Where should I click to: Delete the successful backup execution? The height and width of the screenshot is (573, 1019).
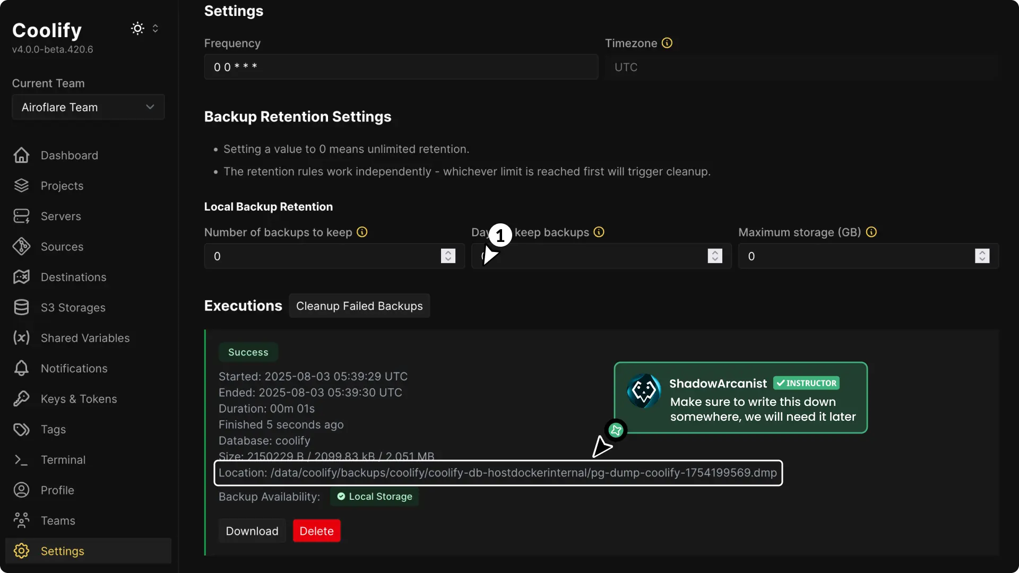(x=316, y=531)
